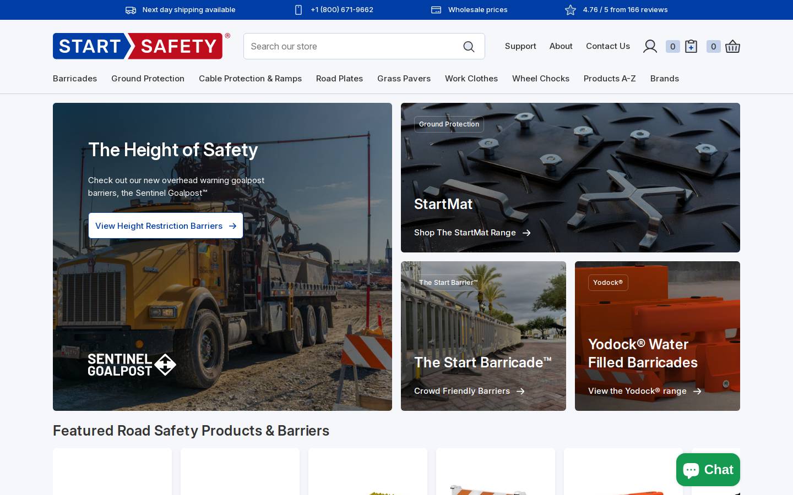The width and height of the screenshot is (793, 495).
Task: Open the Grass Pavers menu
Action: [x=404, y=79]
